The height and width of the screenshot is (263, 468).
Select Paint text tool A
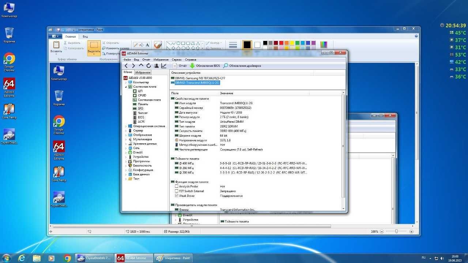[147, 45]
